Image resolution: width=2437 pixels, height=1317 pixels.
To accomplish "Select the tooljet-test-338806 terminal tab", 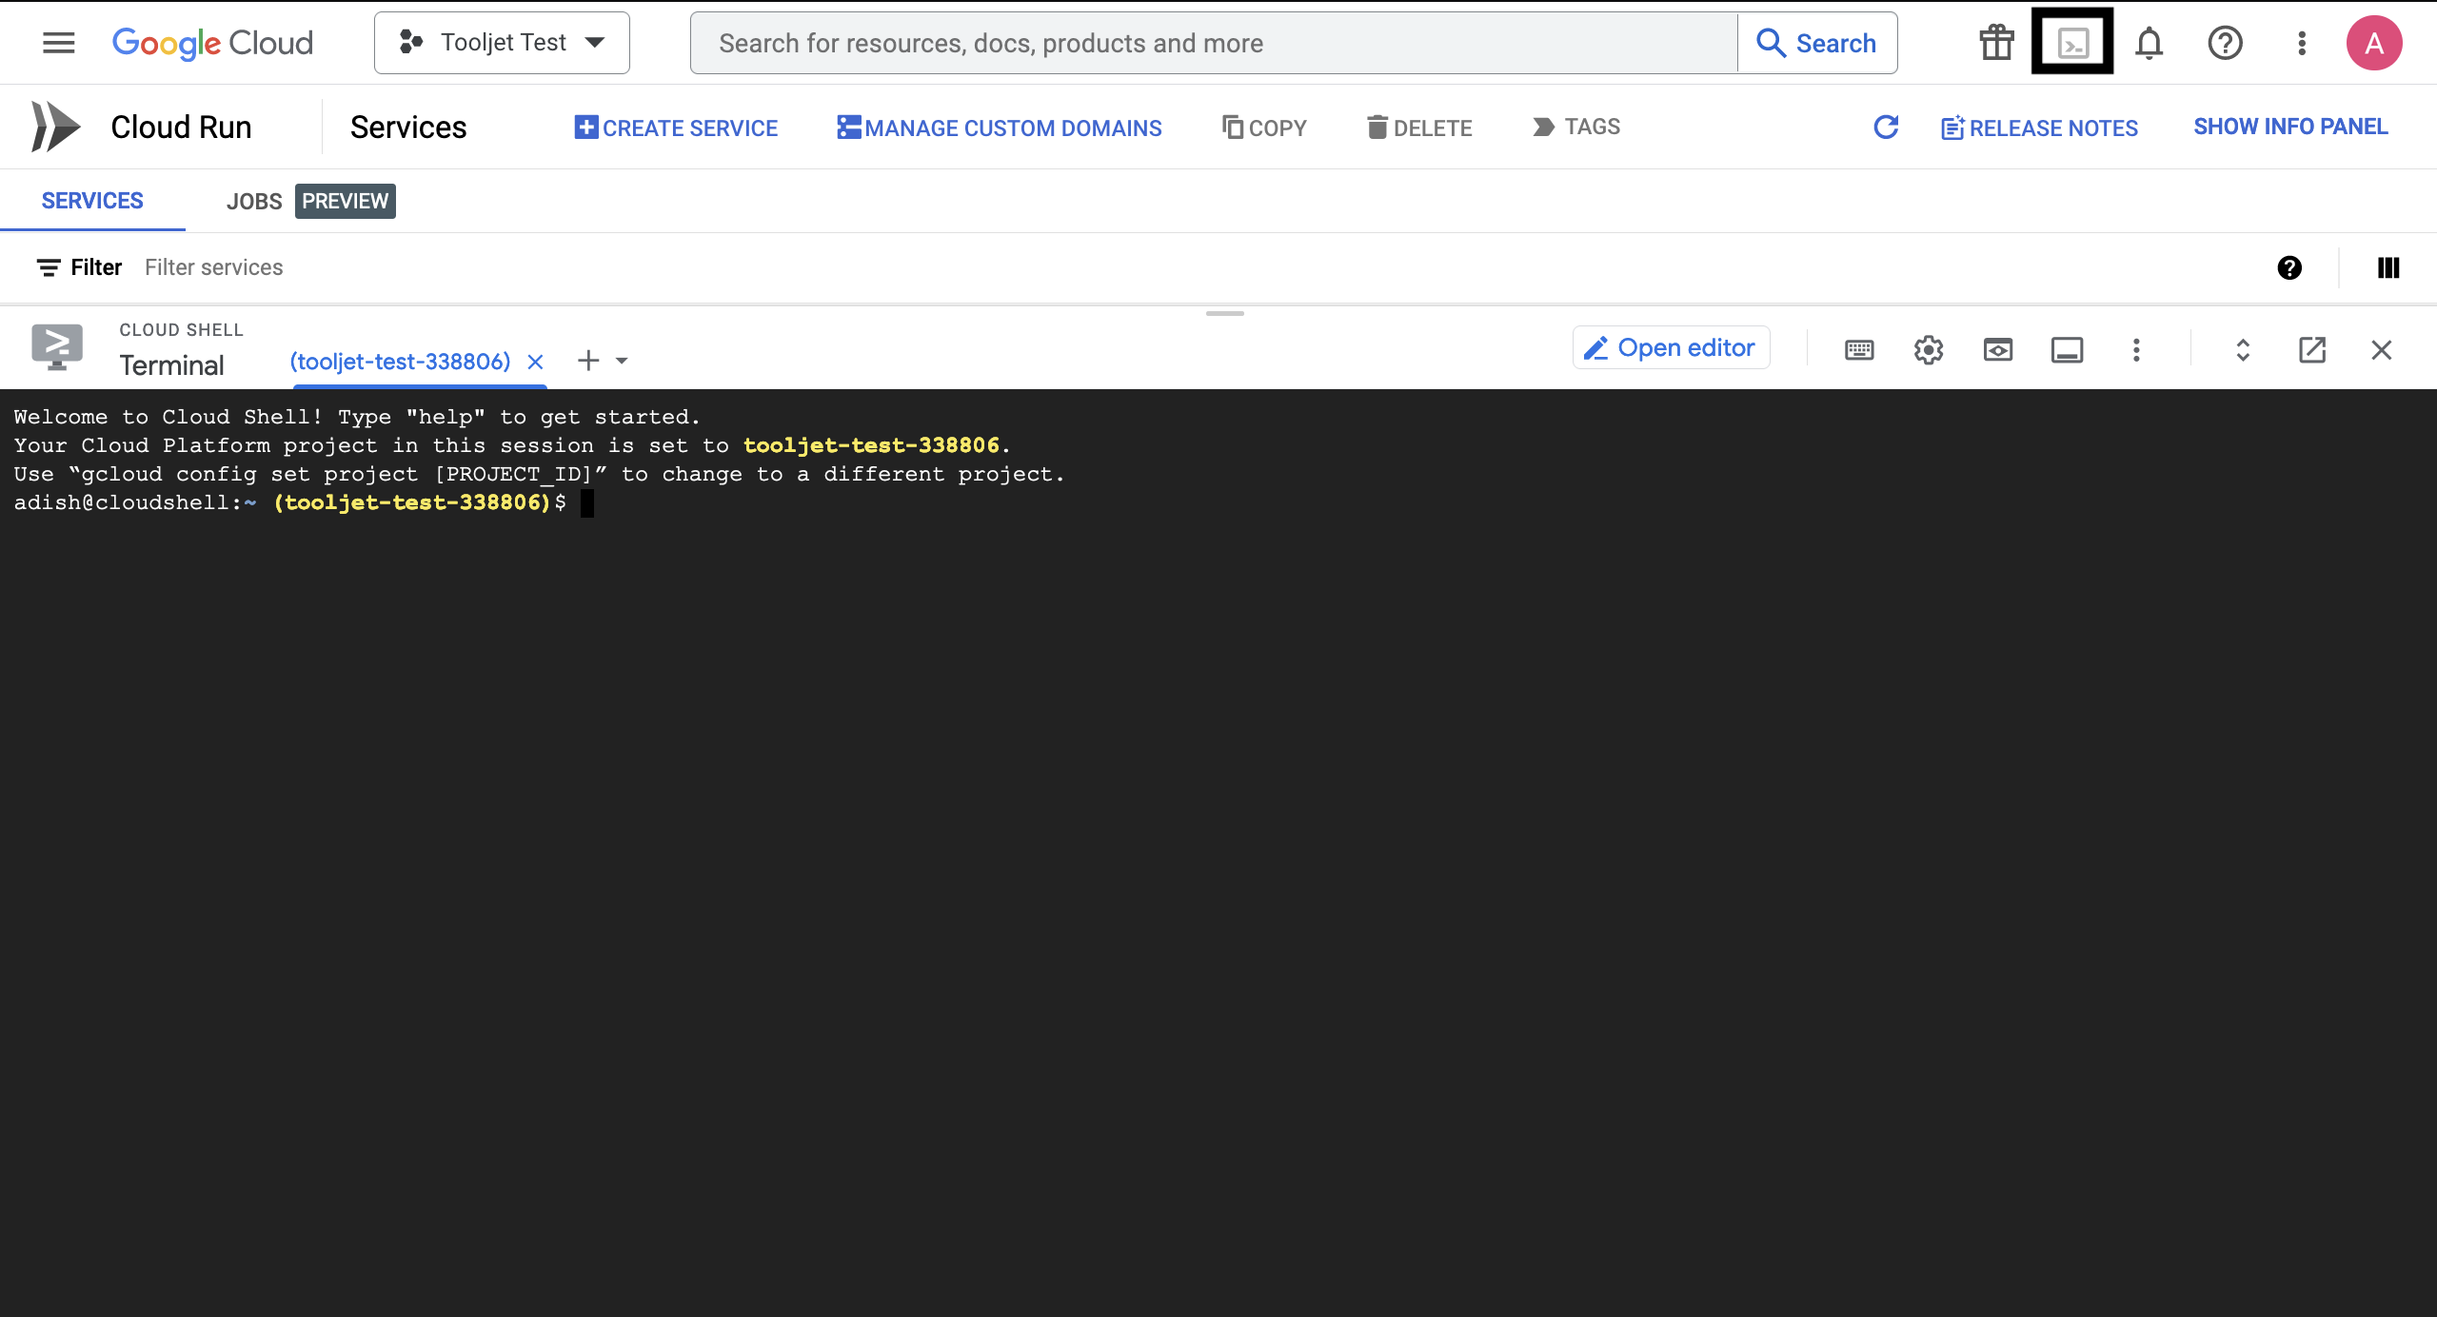I will click(400, 362).
